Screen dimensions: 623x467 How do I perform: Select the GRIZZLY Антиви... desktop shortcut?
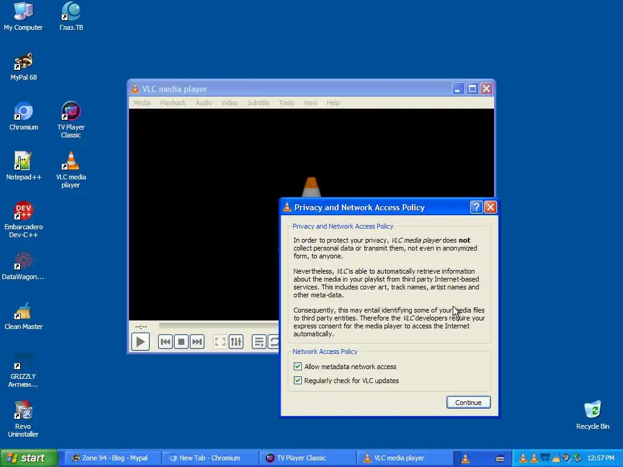point(23,370)
